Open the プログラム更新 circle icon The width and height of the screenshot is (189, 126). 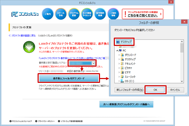[74, 14]
